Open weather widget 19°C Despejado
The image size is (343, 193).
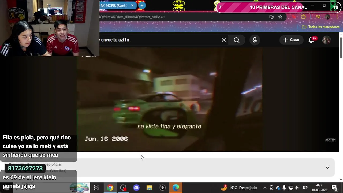(x=239, y=188)
